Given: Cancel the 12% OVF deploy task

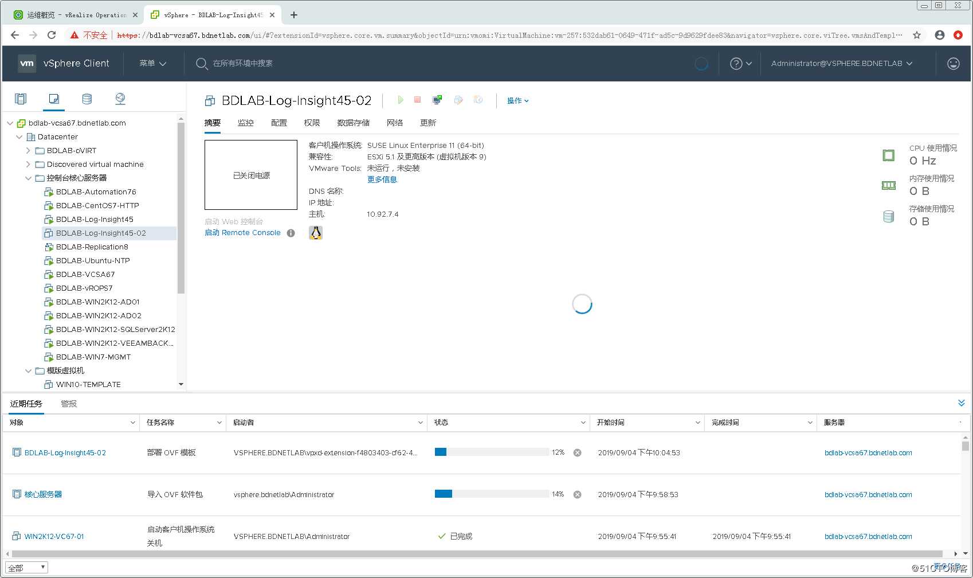Looking at the screenshot, I should tap(578, 452).
